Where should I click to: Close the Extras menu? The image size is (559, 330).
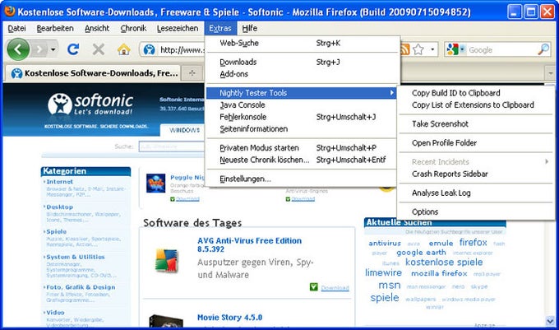tap(220, 28)
